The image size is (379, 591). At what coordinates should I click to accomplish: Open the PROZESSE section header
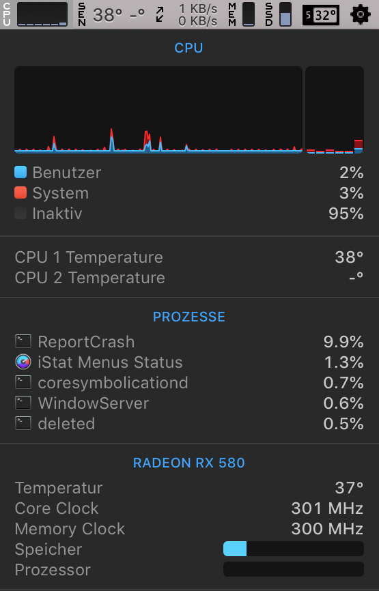coord(189,317)
